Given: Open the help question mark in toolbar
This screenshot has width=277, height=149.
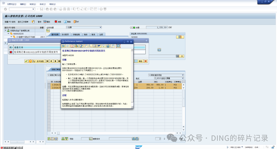Looking at the screenshot, I should [x=101, y=9].
